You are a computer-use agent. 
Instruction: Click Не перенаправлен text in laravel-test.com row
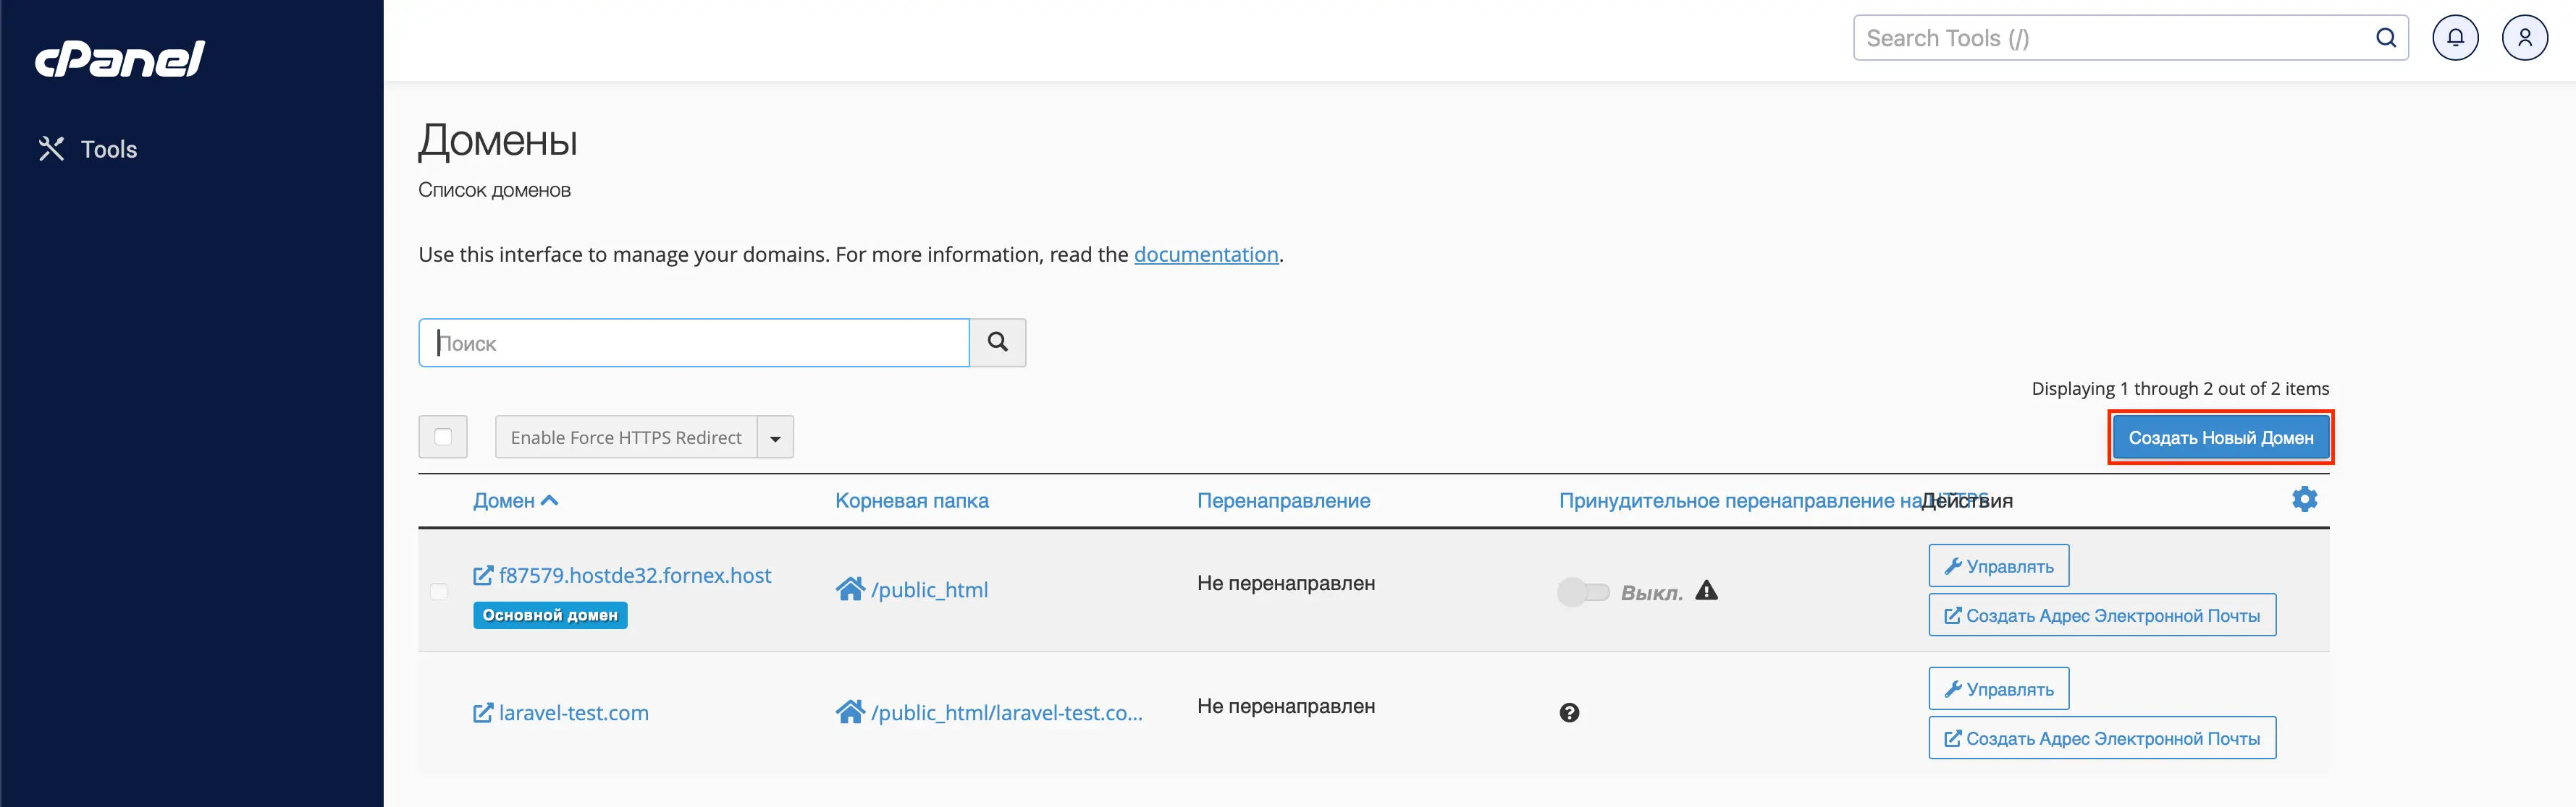click(1286, 706)
